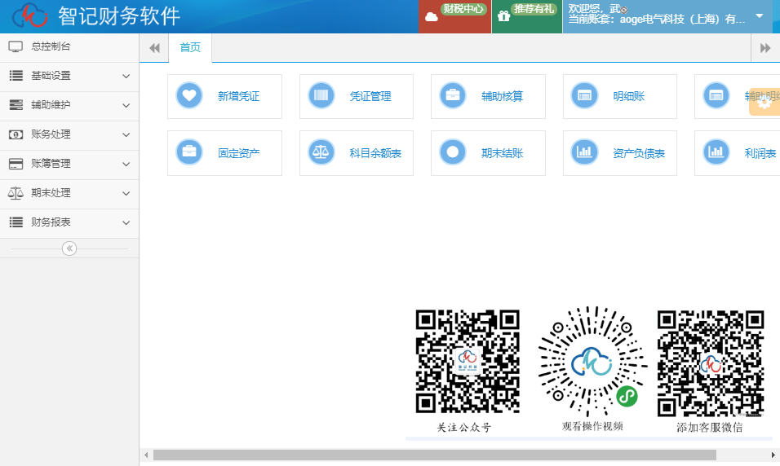Click the heart icon for 新增凭证
780x466 pixels.
coord(189,95)
